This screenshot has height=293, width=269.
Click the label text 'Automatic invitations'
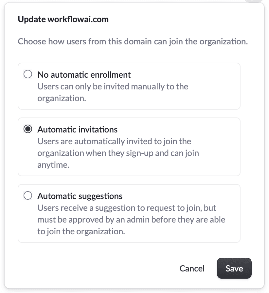click(x=77, y=129)
